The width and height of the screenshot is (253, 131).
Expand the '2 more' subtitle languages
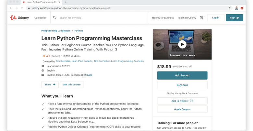88,75
